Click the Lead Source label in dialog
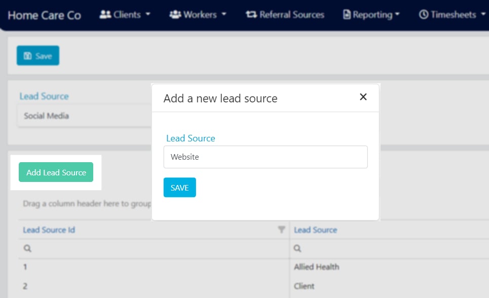Viewport: 489px width, 298px height. click(191, 138)
